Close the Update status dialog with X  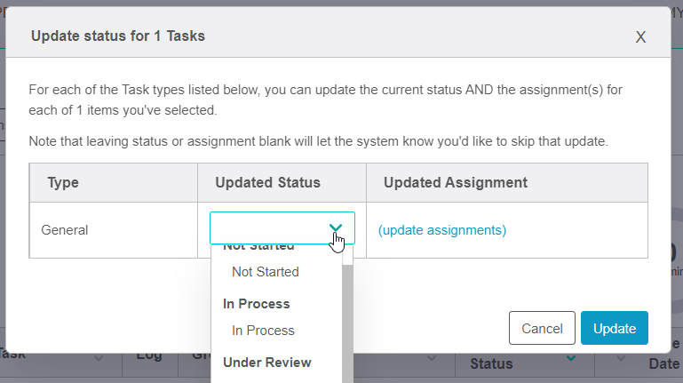click(640, 37)
